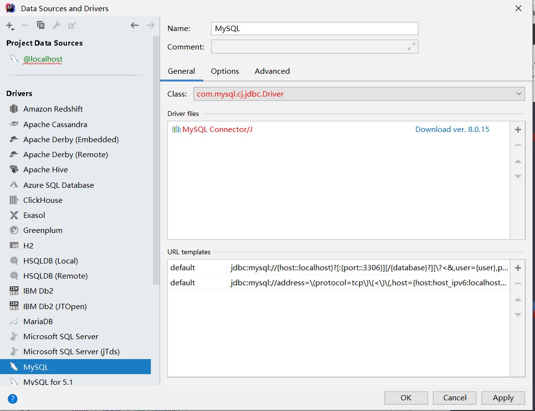The height and width of the screenshot is (411, 535).
Task: Click the wrench settings icon in toolbar
Action: pos(56,25)
